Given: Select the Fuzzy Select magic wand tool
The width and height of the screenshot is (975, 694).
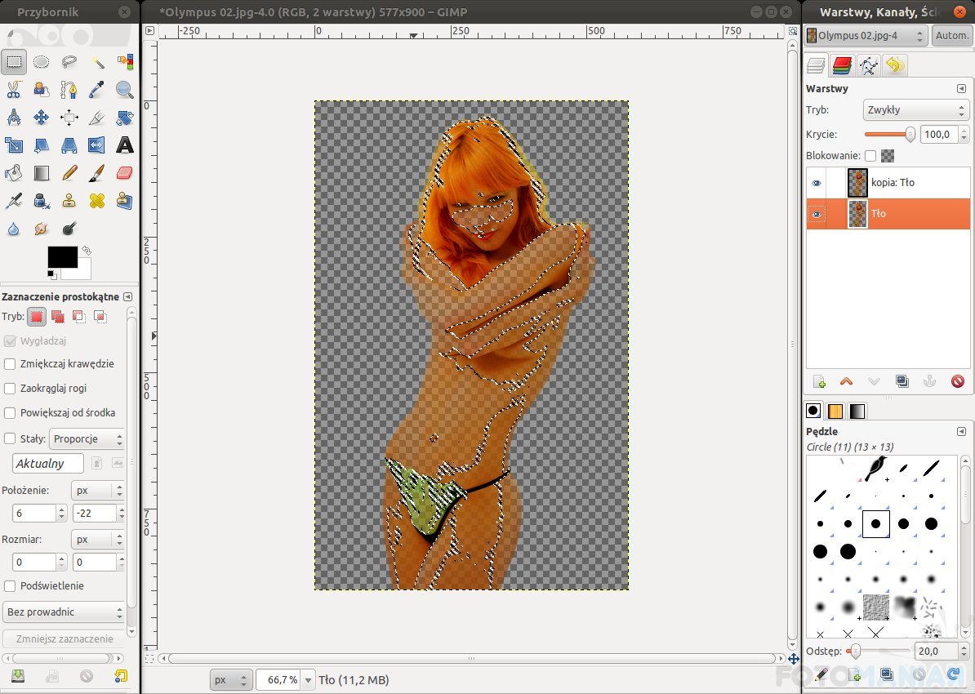Looking at the screenshot, I should 97,62.
